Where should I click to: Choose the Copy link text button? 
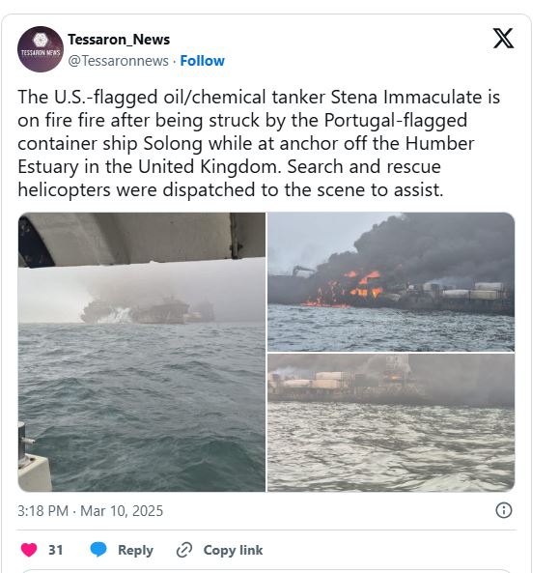(233, 550)
